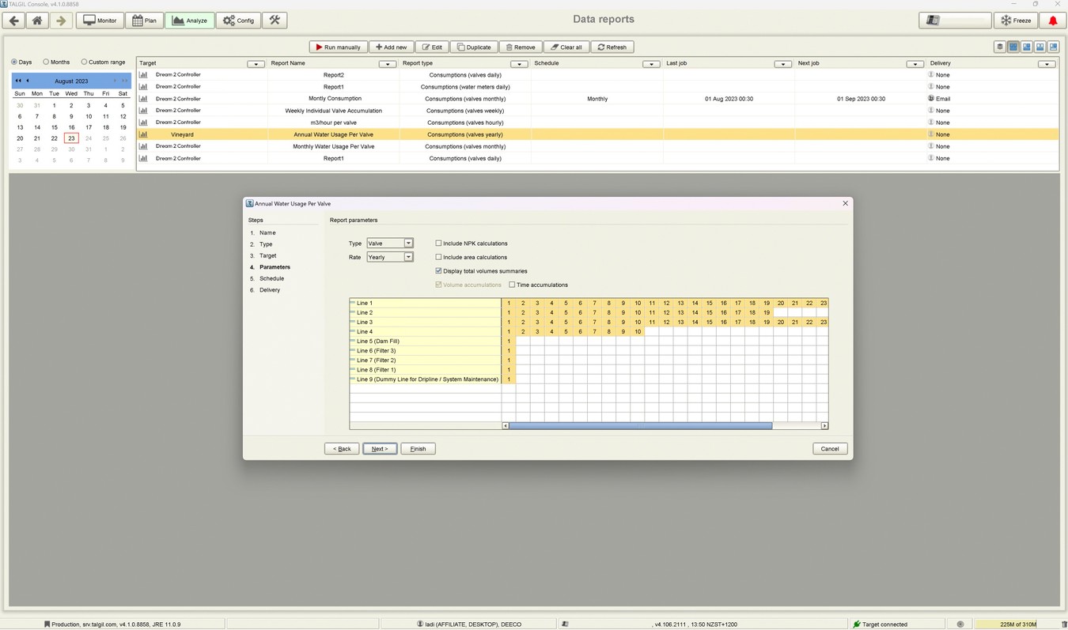Select day 23 in the calendar

click(x=71, y=138)
